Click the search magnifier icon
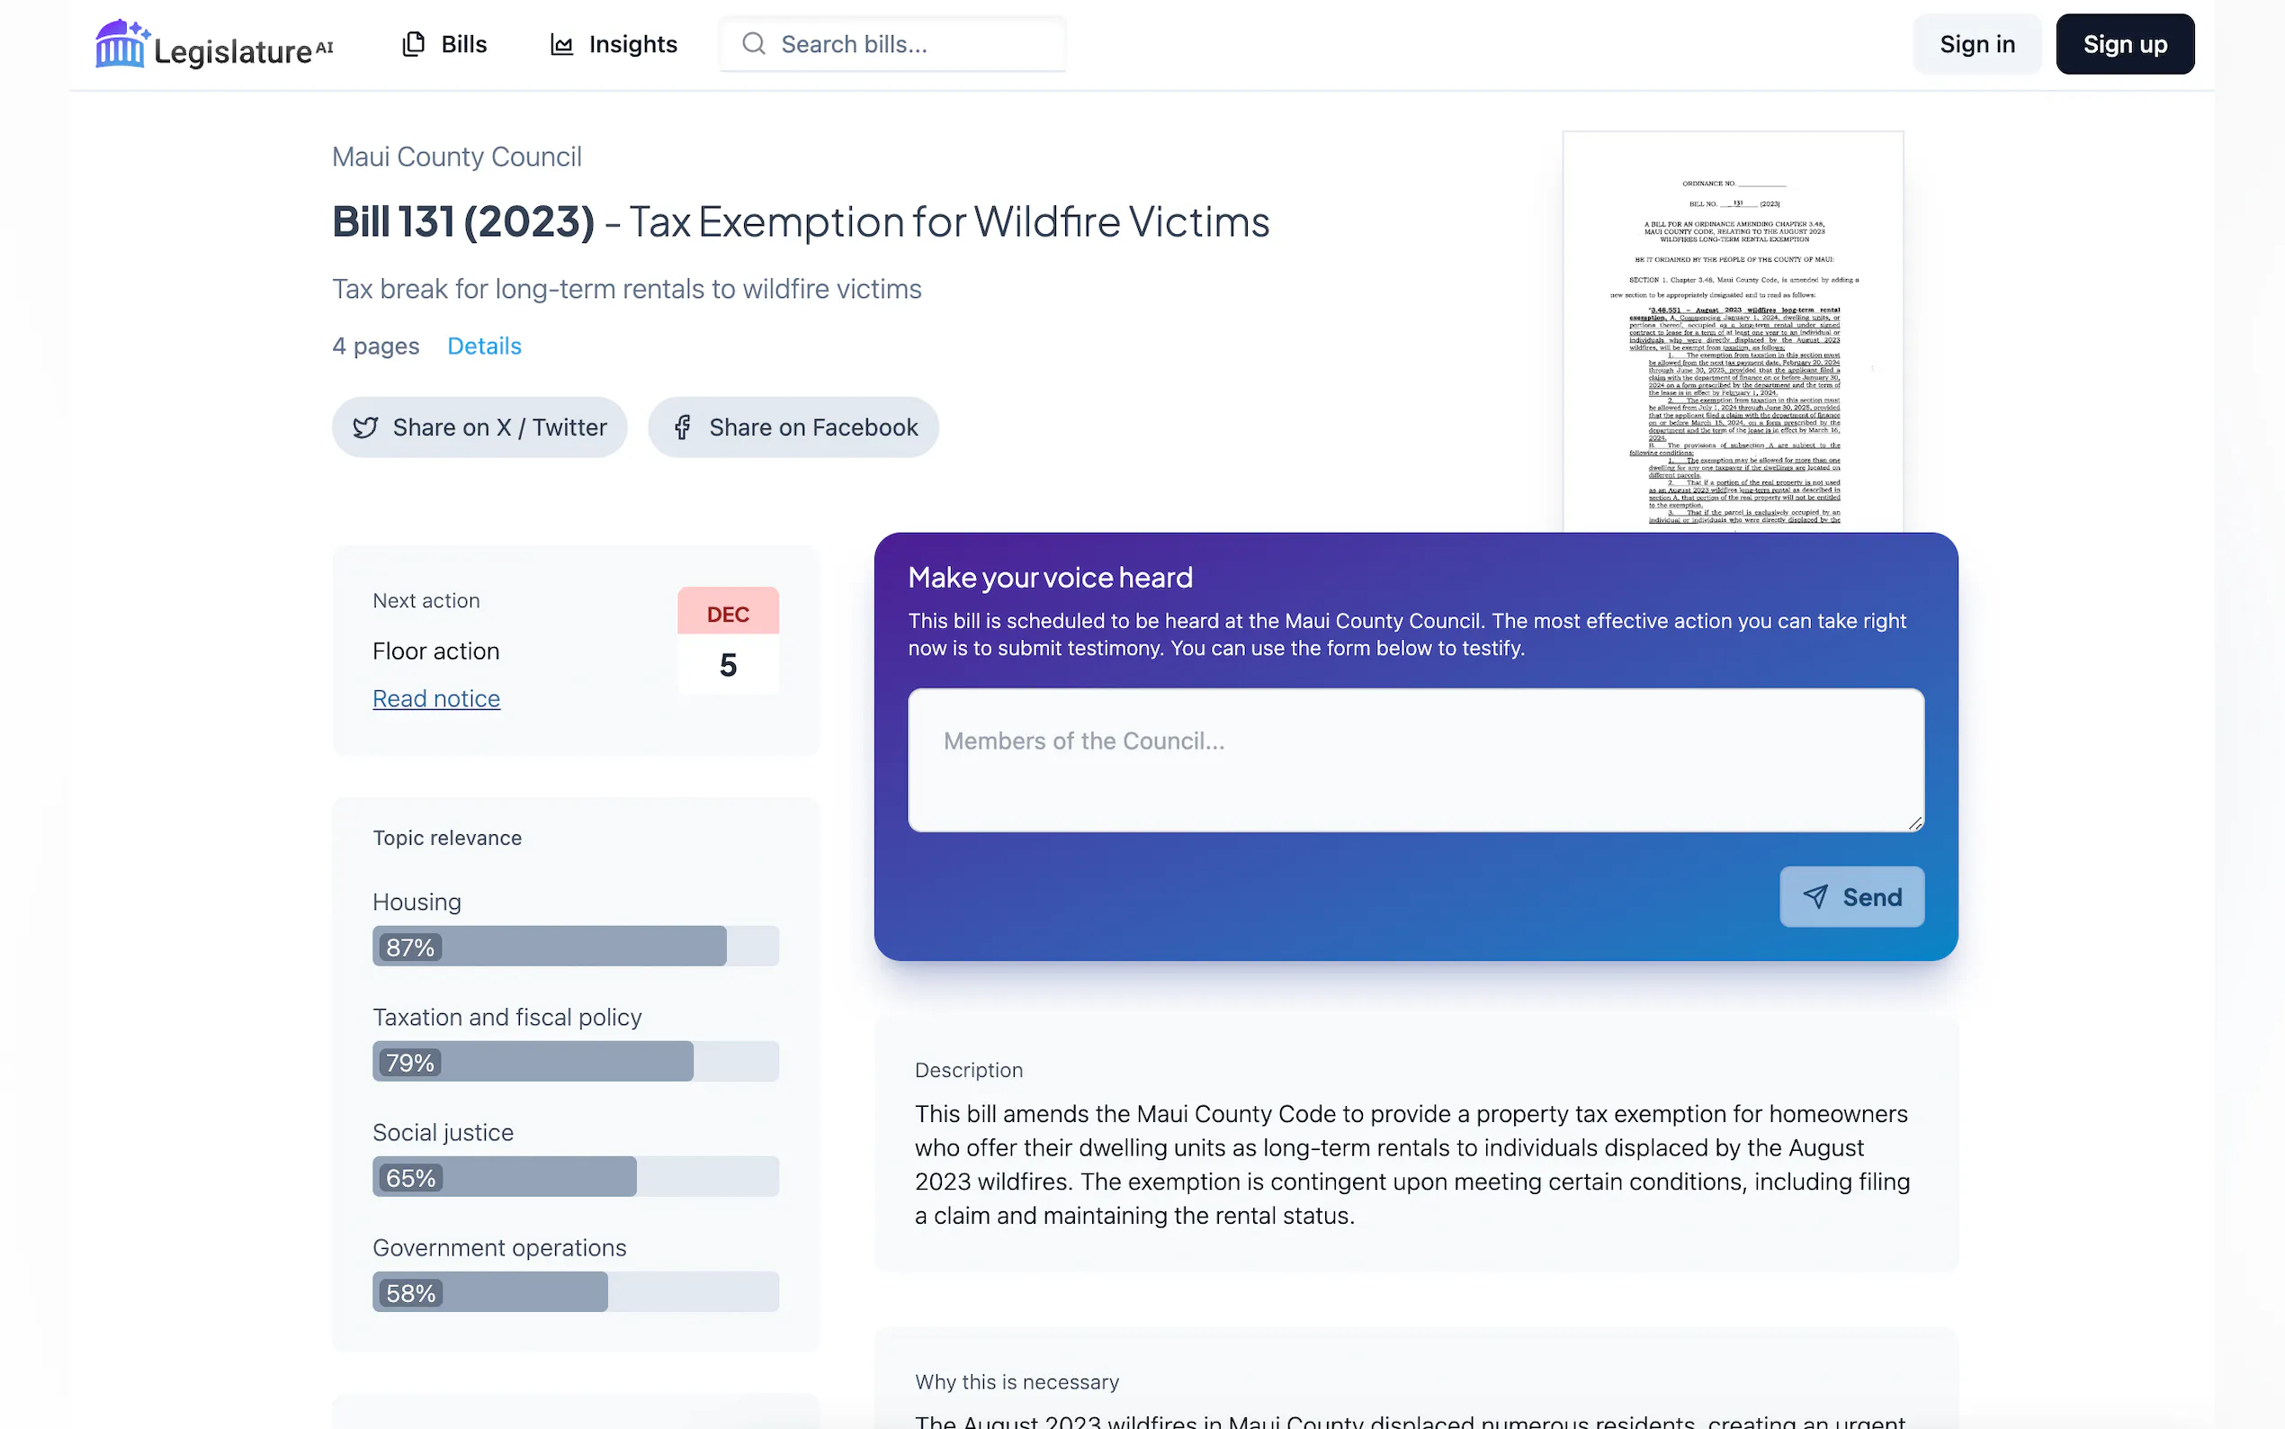 click(753, 44)
